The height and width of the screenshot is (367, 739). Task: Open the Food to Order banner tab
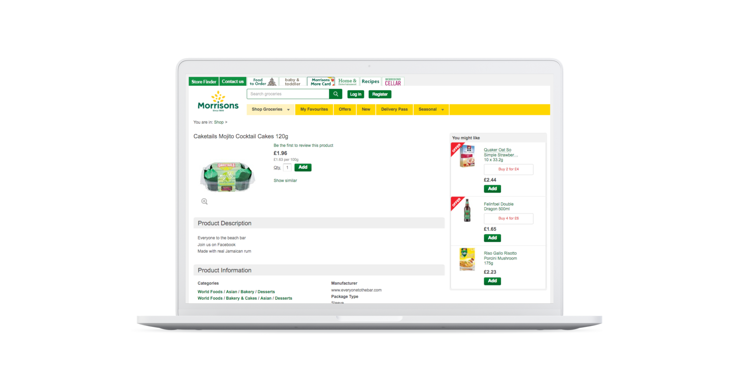pyautogui.click(x=262, y=82)
